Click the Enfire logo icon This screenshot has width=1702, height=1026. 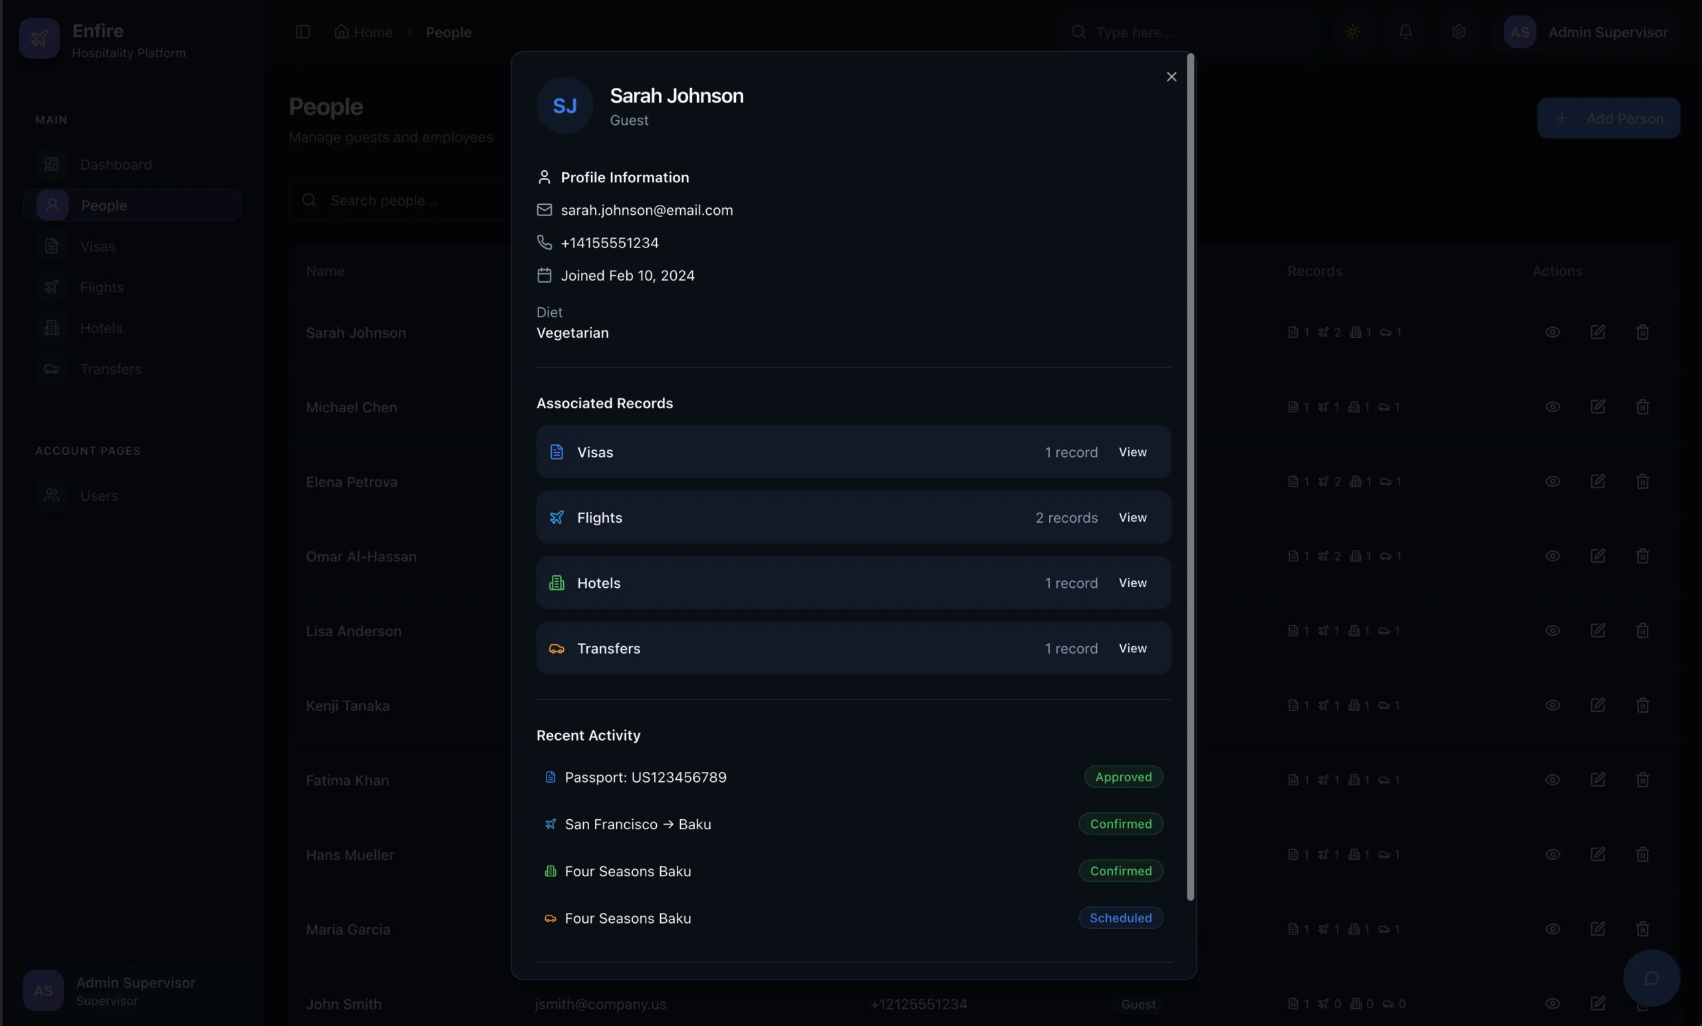click(x=39, y=39)
